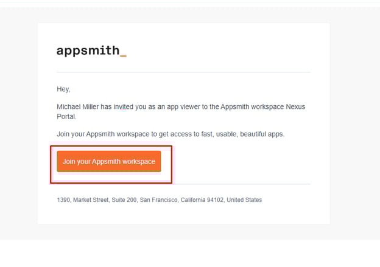This screenshot has height=267, width=380.
Task: Click "California 94102" in the footer
Action: (202, 200)
